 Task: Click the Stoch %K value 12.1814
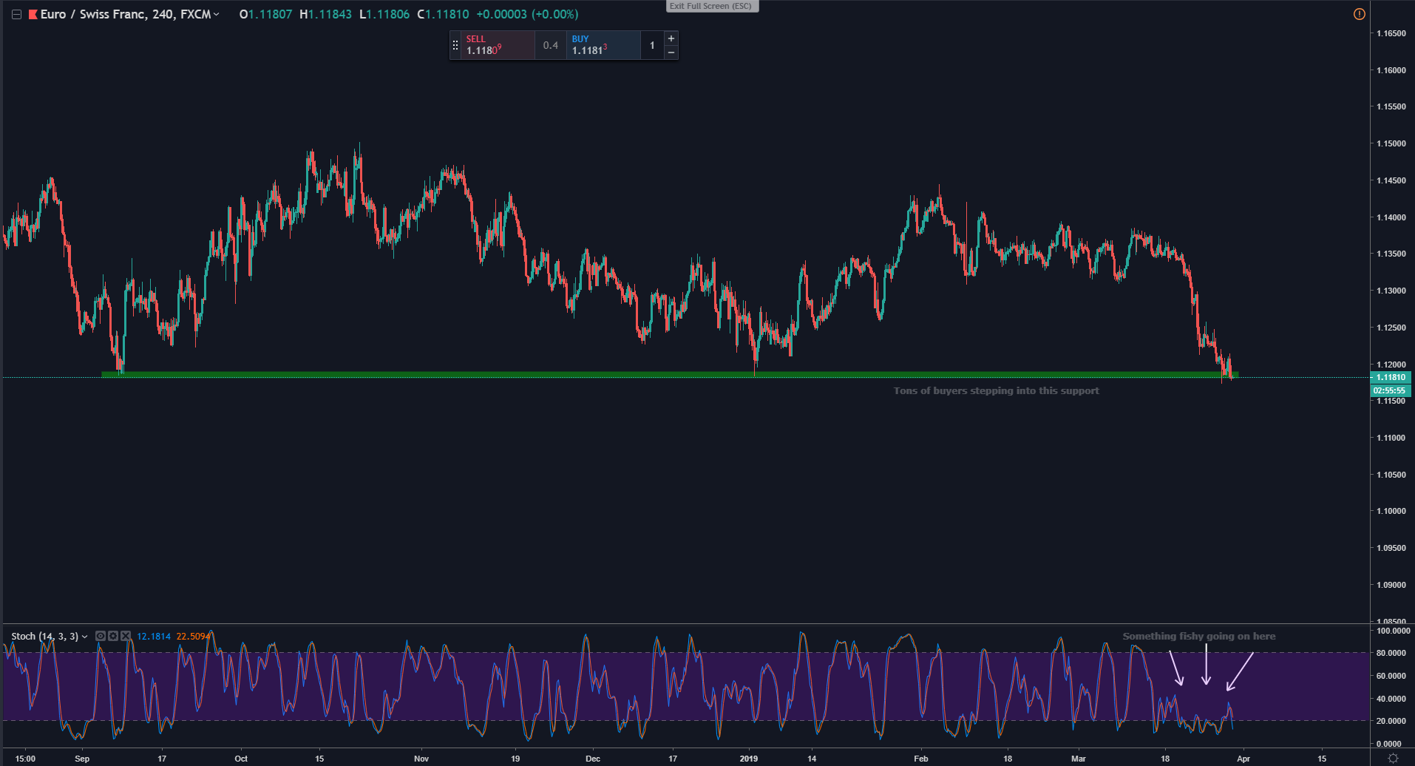(154, 637)
